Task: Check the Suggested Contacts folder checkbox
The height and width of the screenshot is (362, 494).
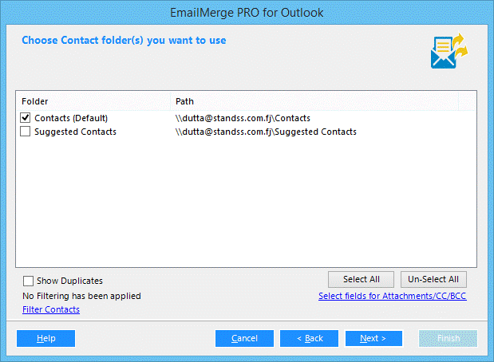Action: point(26,132)
